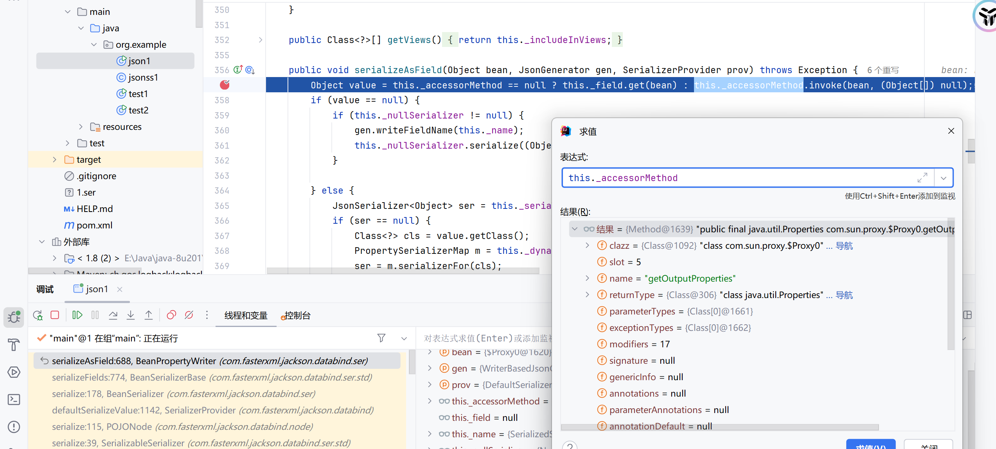
Task: Click the AI assistant icon at top right
Action: (x=986, y=16)
